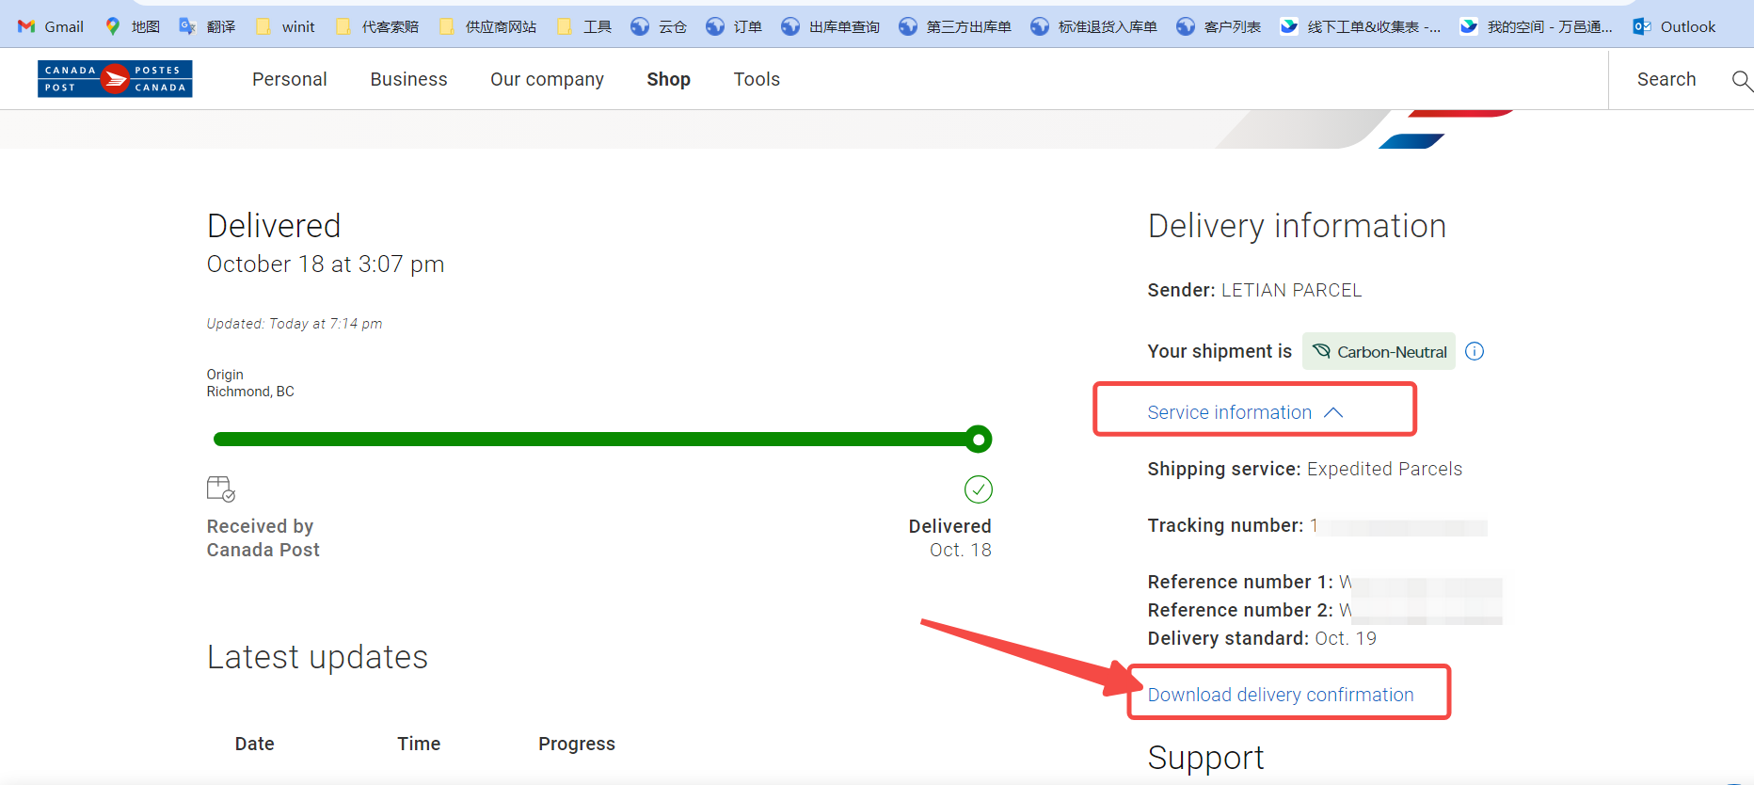Click the Latest updates heading
Image resolution: width=1754 pixels, height=785 pixels.
[317, 657]
